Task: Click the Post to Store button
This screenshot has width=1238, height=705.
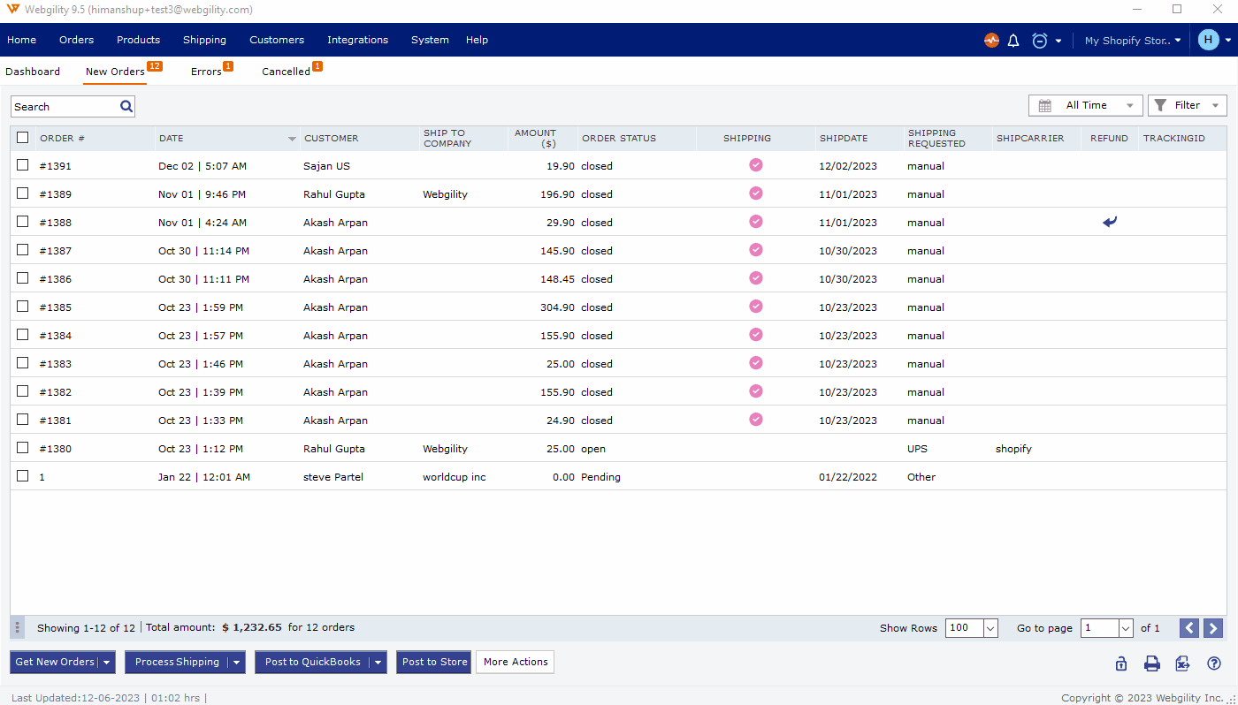Action: pyautogui.click(x=434, y=662)
